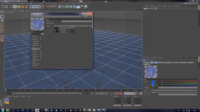
Task: Toggle the X axis lock icon
Action: click(31, 7)
